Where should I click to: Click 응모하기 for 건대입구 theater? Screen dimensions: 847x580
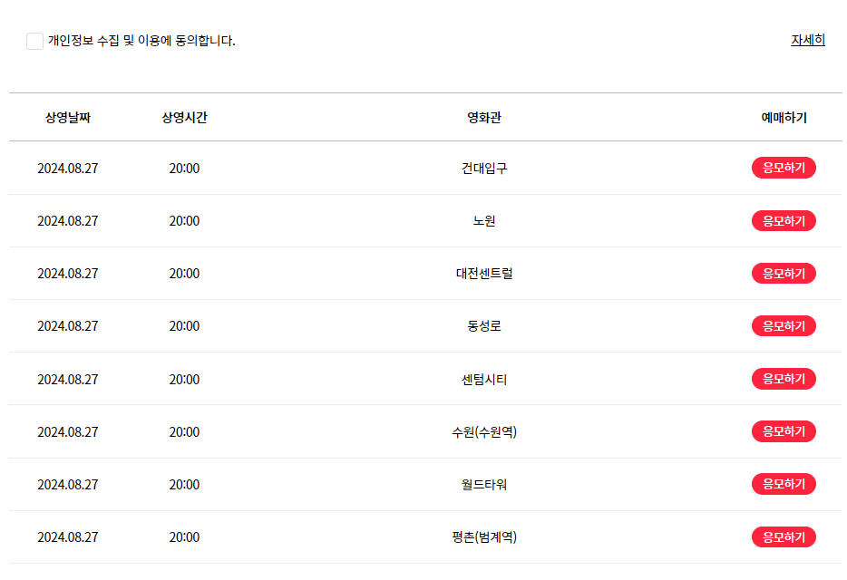tap(784, 168)
